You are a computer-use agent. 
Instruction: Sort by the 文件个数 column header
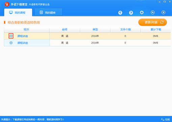[x=125, y=29]
